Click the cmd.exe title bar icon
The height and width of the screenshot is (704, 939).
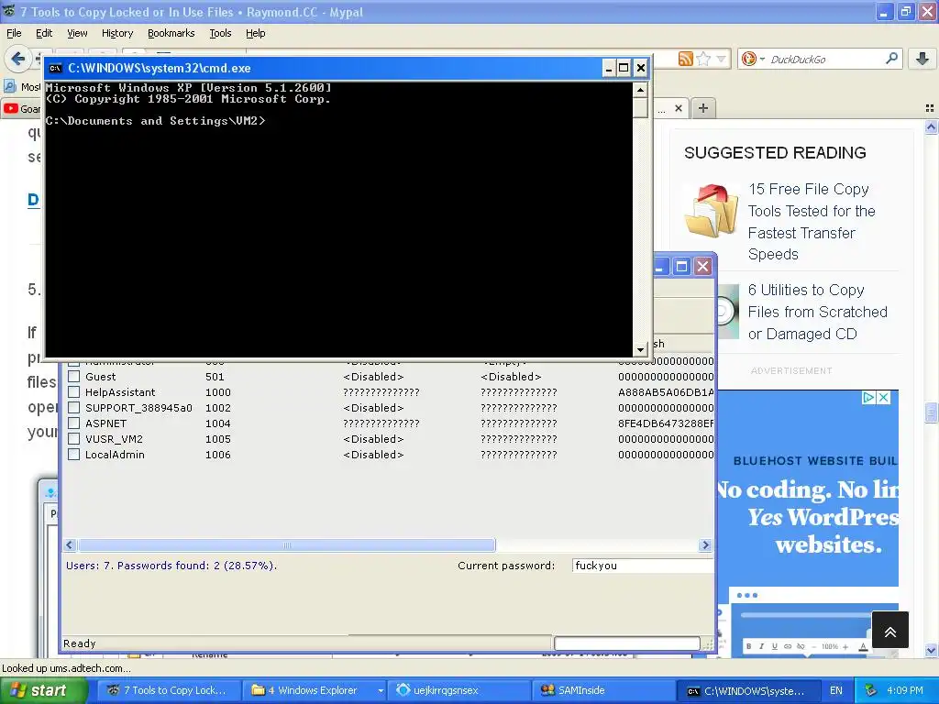55,68
